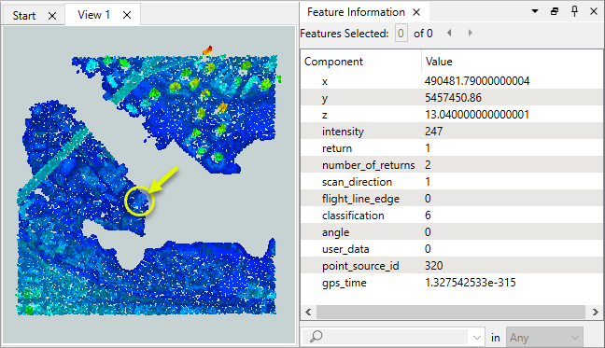Close the View 1 tab
The height and width of the screenshot is (348, 605).
coord(127,15)
